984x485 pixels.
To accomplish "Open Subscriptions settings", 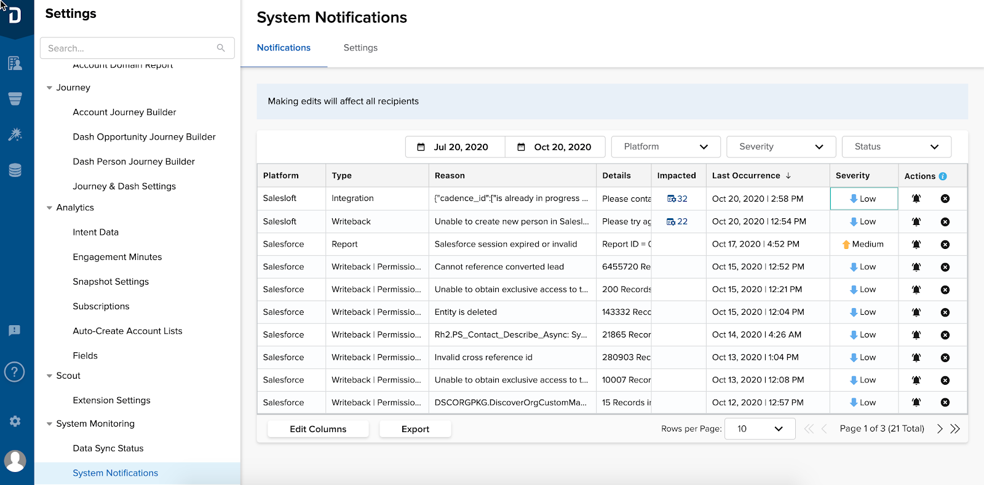I will (x=101, y=306).
